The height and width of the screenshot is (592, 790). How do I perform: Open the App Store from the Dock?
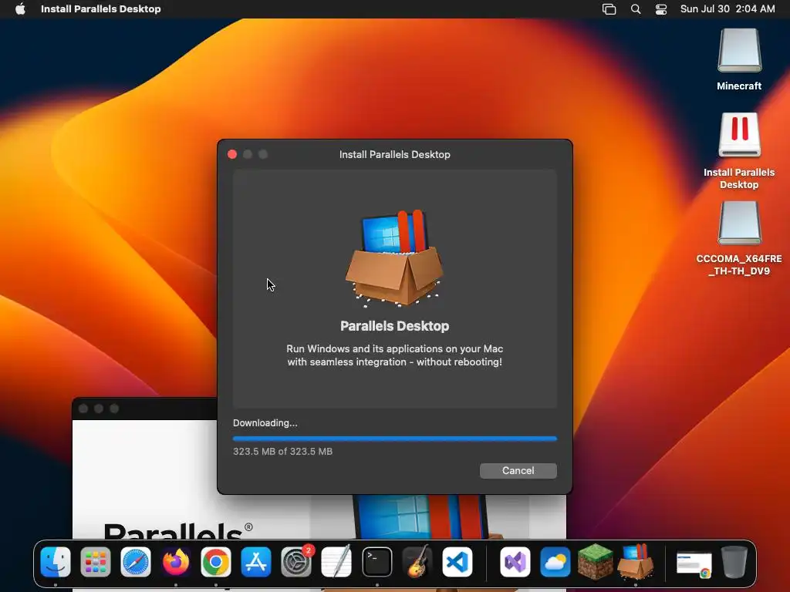tap(256, 562)
